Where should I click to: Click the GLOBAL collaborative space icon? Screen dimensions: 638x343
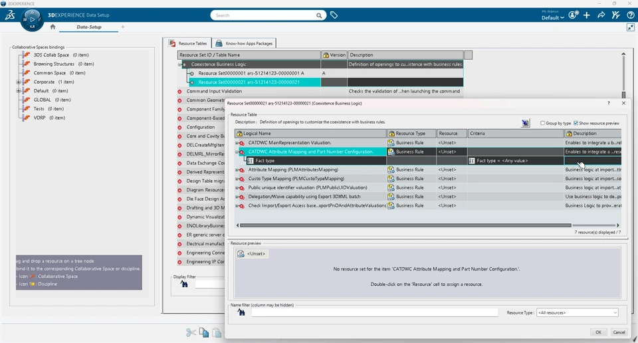coord(27,100)
